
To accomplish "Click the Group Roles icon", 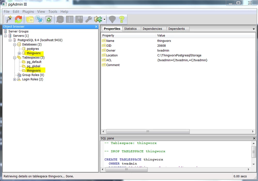I will 19,75.
